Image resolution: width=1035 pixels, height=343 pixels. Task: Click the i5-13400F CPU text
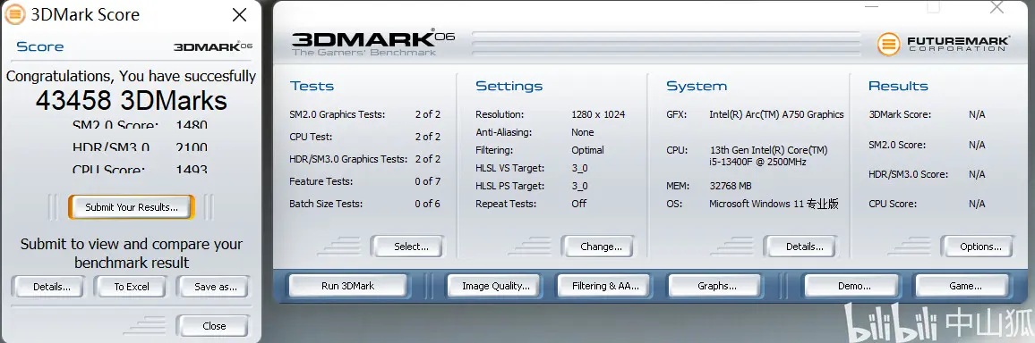[x=768, y=156]
